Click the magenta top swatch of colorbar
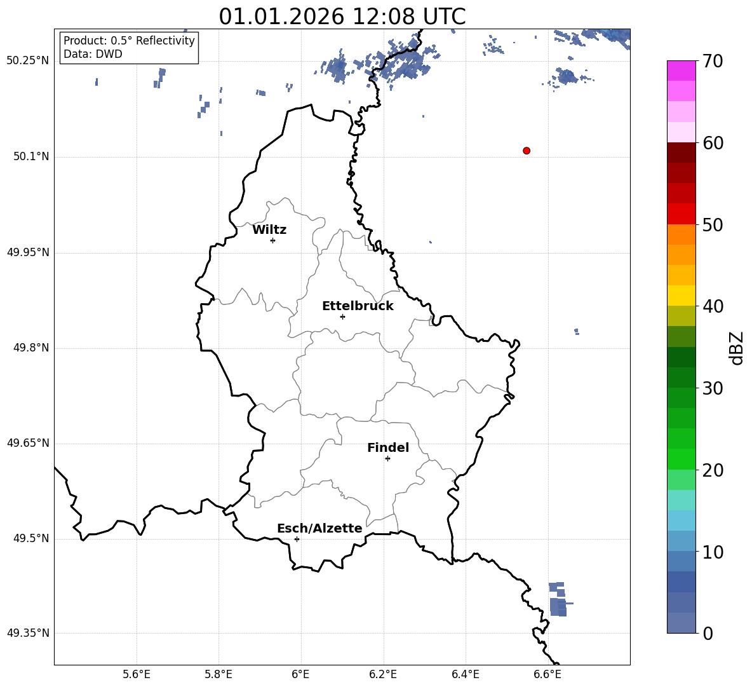 tap(681, 71)
